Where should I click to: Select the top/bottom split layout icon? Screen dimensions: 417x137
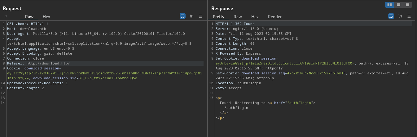pyautogui.click(x=398, y=5)
